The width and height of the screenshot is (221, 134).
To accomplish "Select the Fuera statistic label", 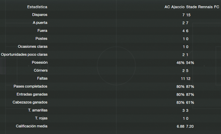I will coord(42,31).
